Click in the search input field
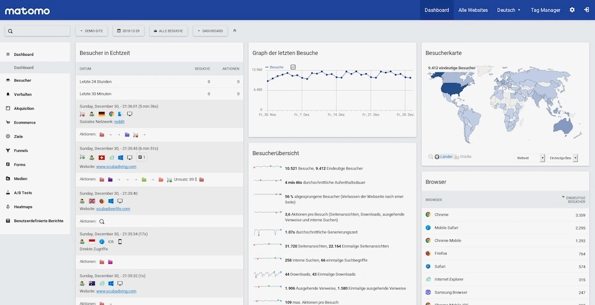 (40, 31)
